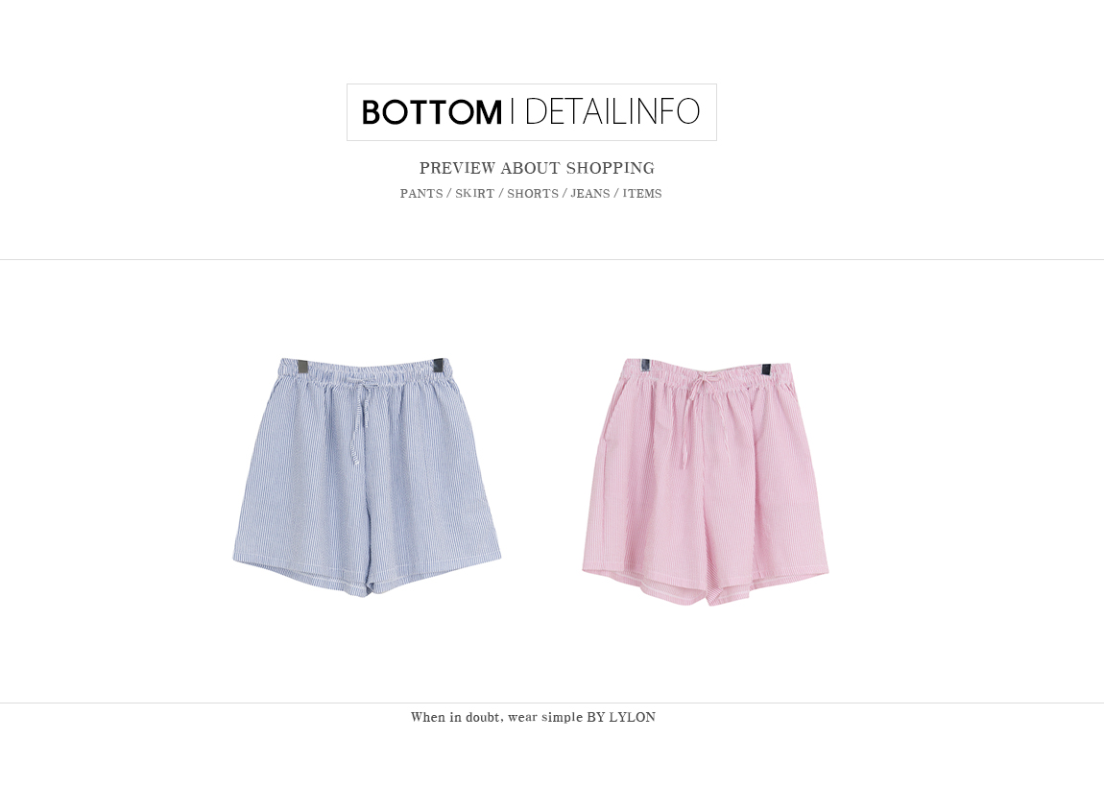Click the bold BOTTOM heading text
The width and height of the screenshot is (1104, 787).
[x=432, y=112]
